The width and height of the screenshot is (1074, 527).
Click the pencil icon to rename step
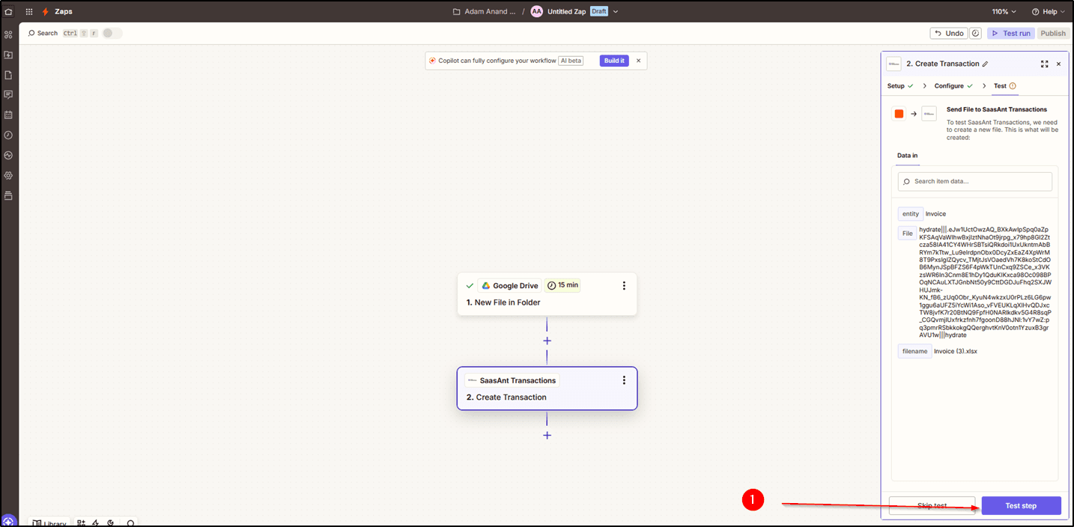tap(986, 64)
